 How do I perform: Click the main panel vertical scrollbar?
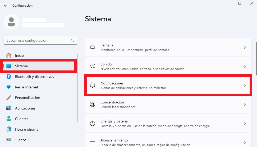[256, 59]
